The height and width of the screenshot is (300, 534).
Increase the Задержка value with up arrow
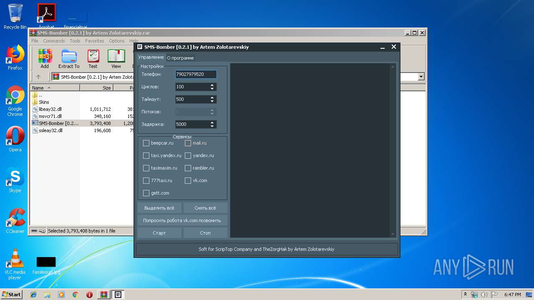pos(212,122)
